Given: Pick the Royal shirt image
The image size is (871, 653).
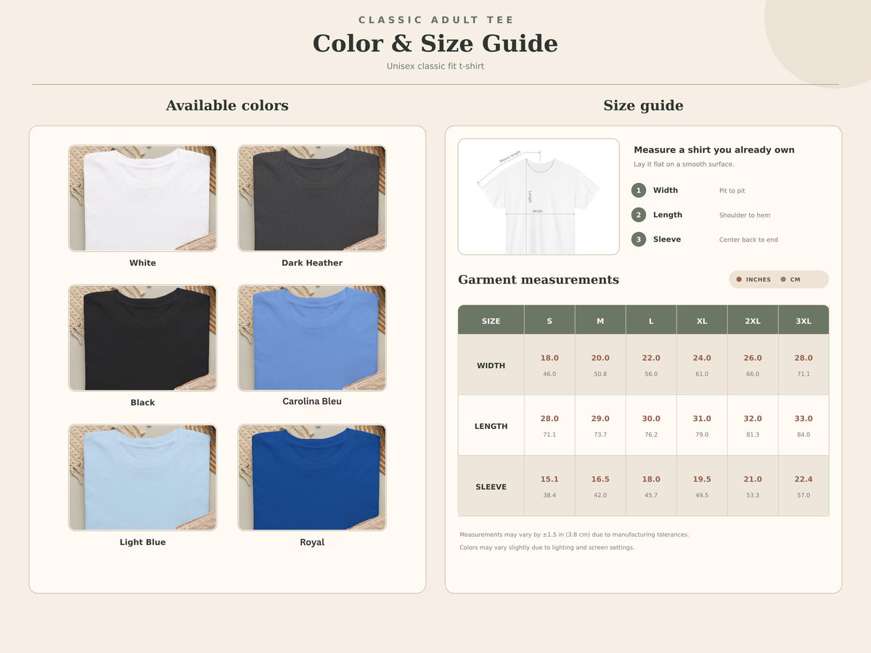Looking at the screenshot, I should 312,477.
